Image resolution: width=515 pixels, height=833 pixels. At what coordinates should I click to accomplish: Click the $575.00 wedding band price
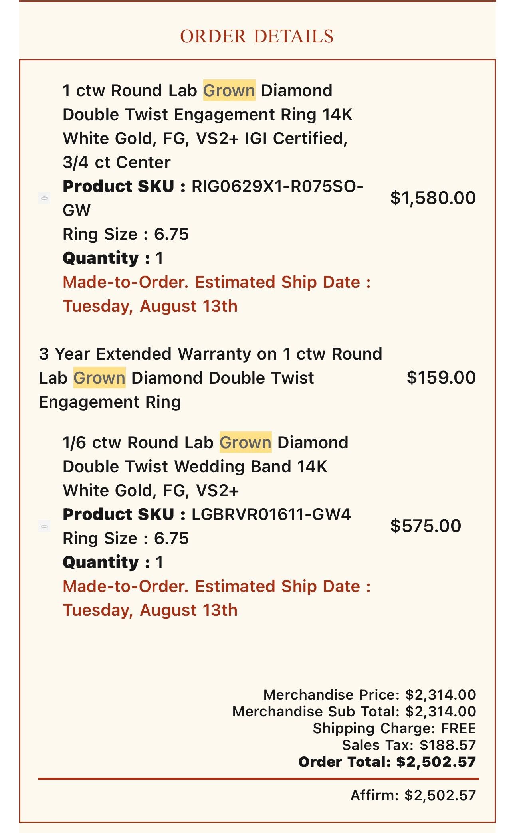(426, 526)
